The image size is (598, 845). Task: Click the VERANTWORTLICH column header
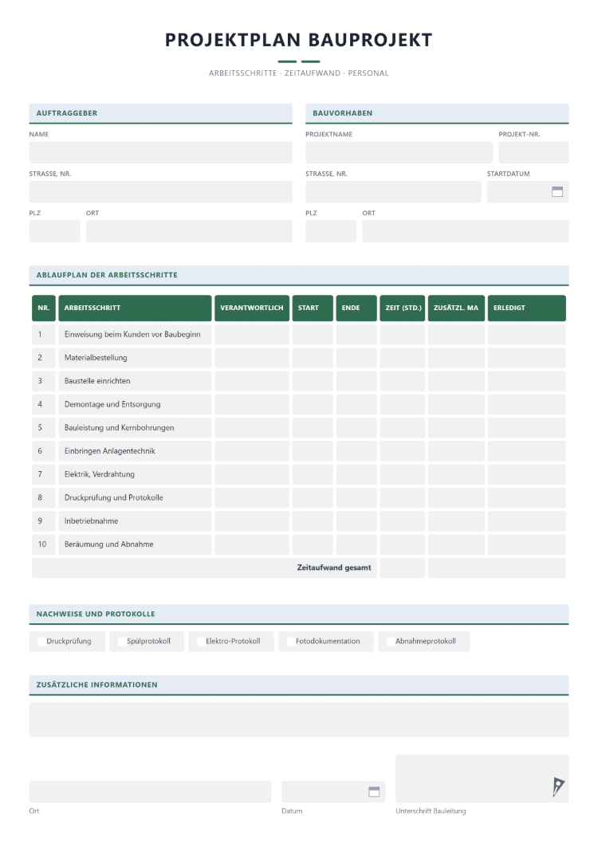pos(252,308)
